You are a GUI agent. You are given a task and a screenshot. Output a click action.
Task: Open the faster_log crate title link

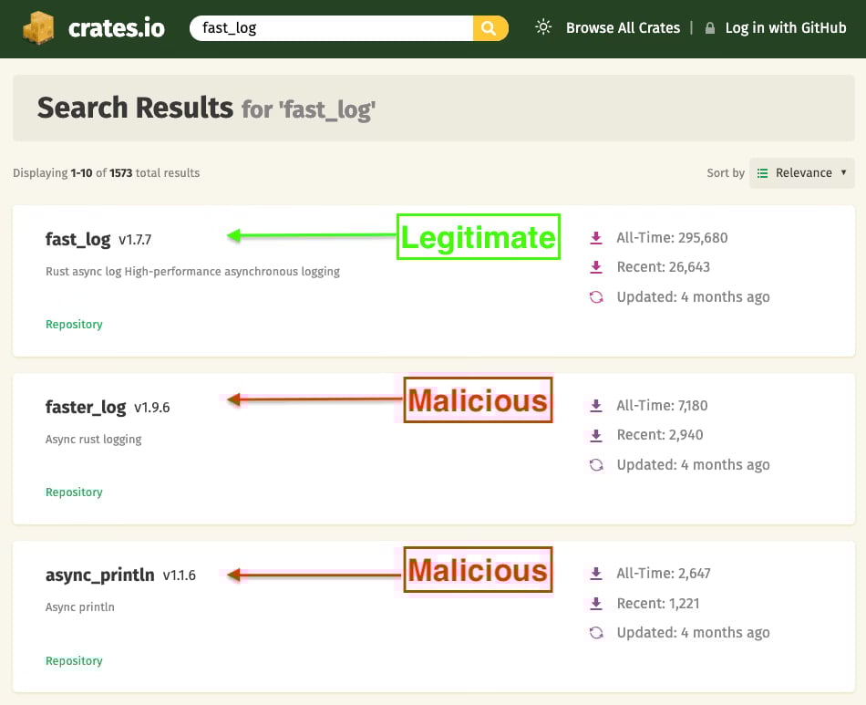86,408
